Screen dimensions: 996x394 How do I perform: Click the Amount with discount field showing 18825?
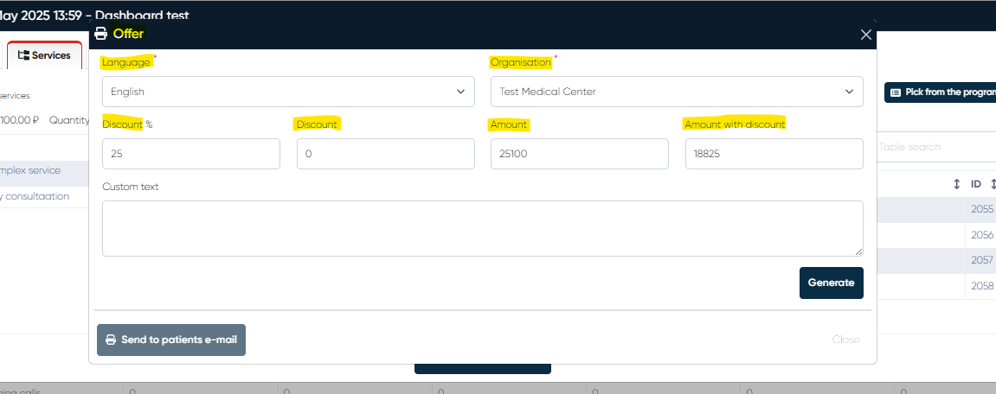coord(774,154)
